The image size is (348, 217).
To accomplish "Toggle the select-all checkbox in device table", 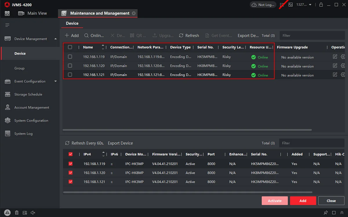I will (x=70, y=47).
